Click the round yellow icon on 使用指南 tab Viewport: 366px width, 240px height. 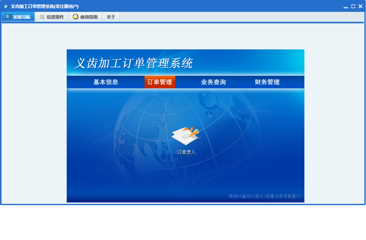coord(76,17)
